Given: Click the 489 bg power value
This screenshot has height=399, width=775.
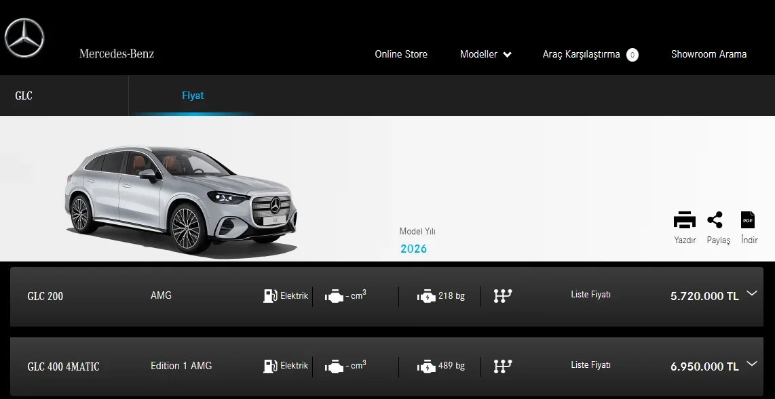Looking at the screenshot, I should point(452,366).
